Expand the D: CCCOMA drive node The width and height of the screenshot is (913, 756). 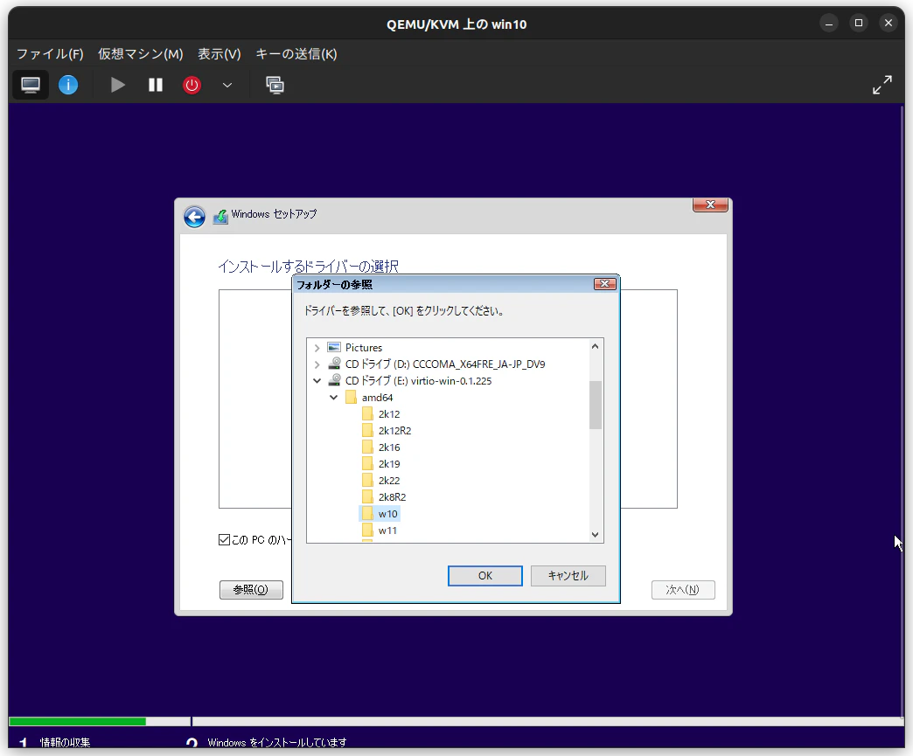[317, 364]
